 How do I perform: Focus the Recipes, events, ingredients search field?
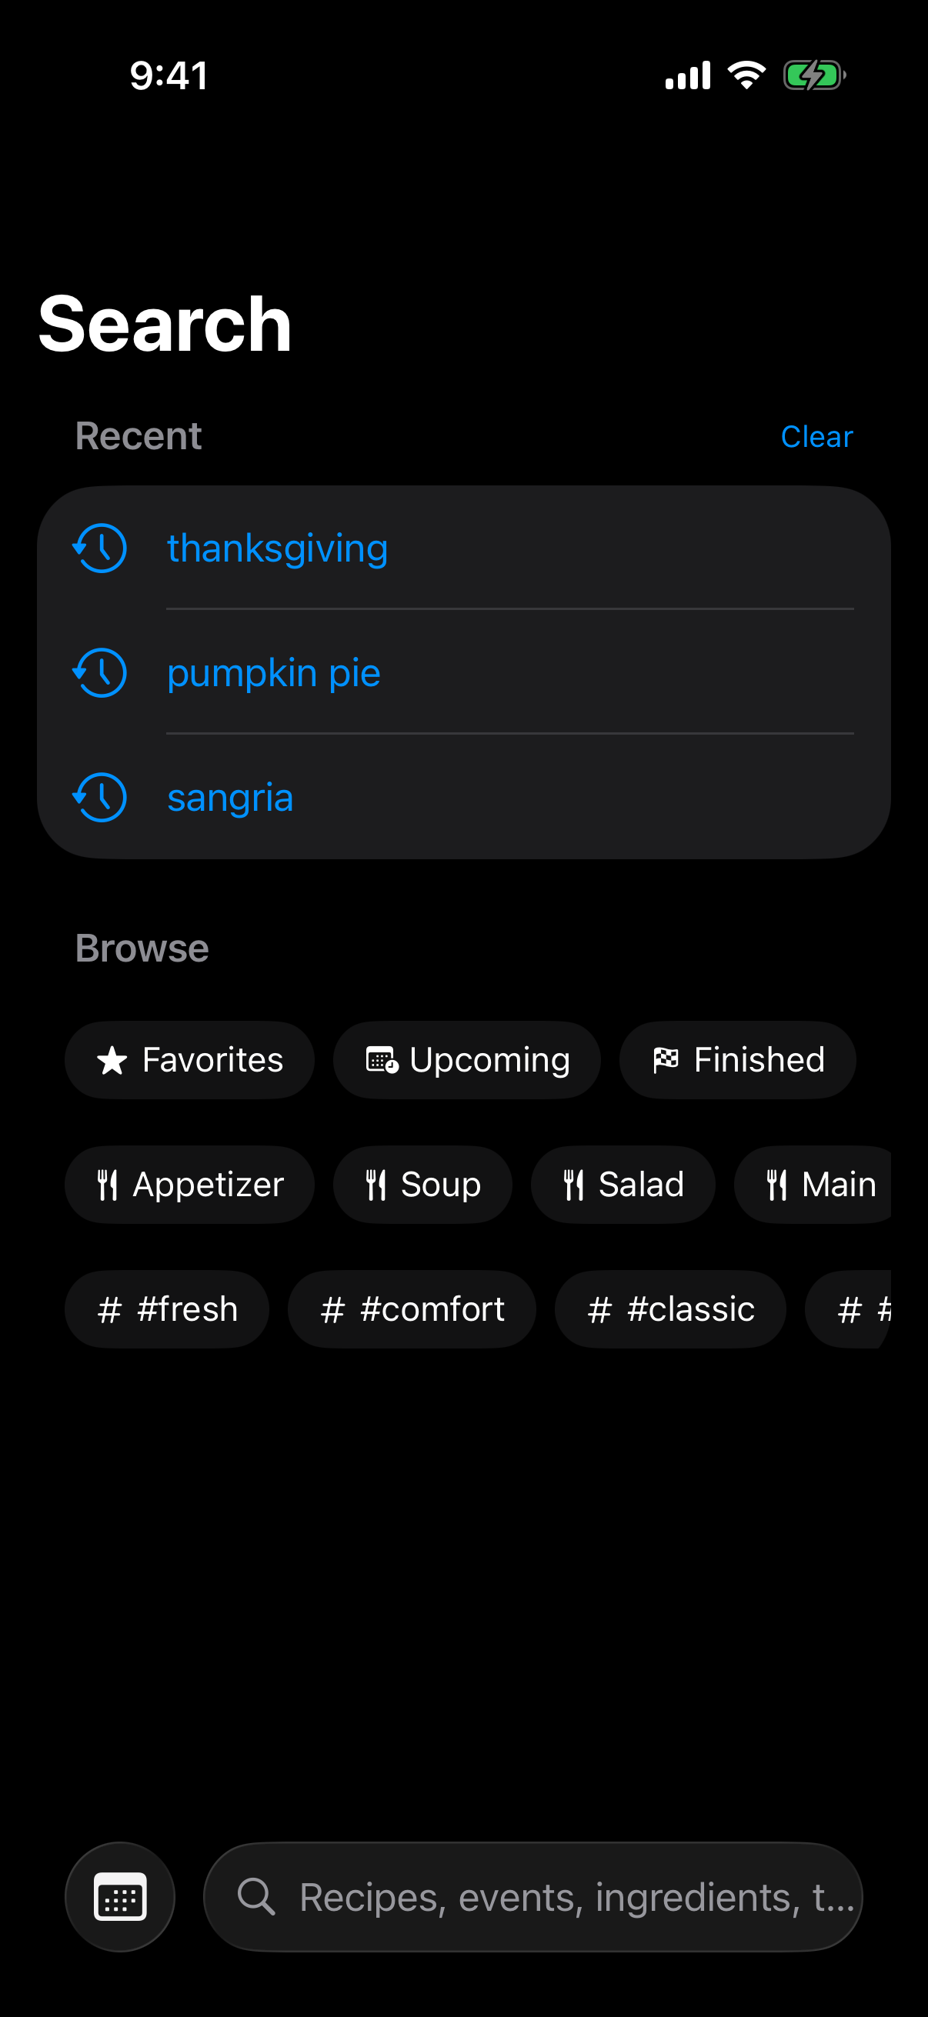pos(533,1895)
